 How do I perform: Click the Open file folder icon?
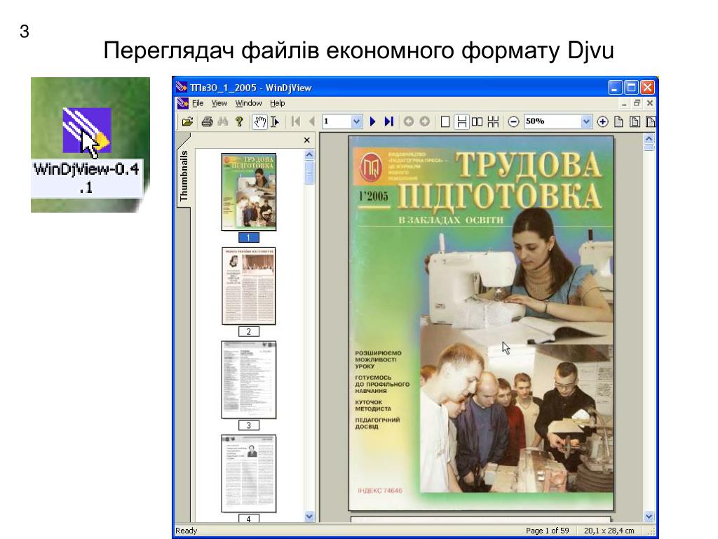tap(187, 122)
